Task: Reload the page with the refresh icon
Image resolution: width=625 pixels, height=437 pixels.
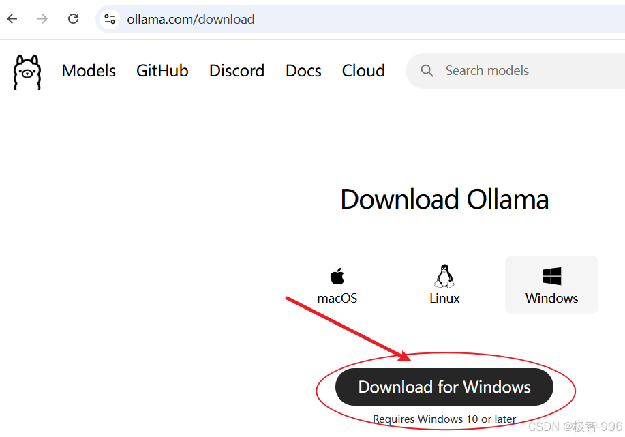Action: pos(73,18)
